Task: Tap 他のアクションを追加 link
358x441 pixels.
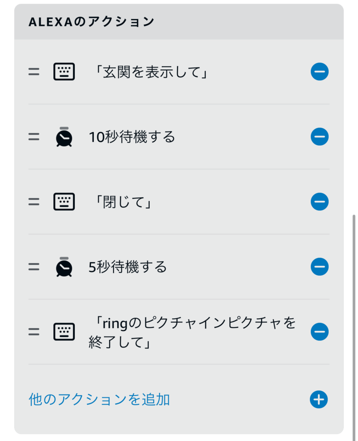Action: click(x=99, y=400)
